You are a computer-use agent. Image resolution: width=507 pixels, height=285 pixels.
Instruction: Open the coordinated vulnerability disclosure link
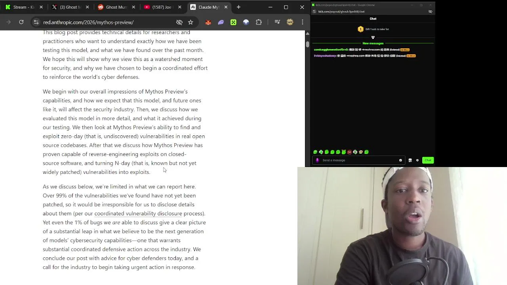click(x=138, y=213)
